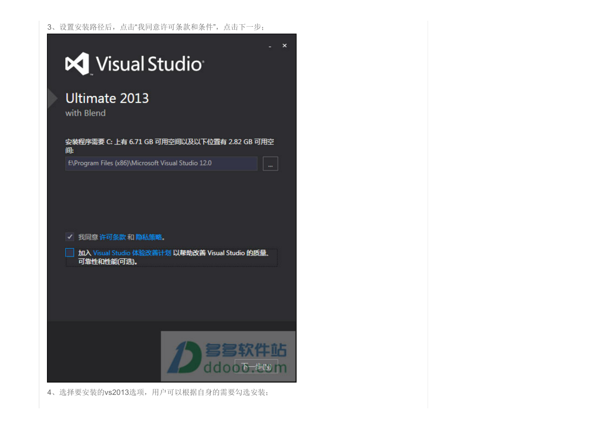This screenshot has width=607, height=429.
Task: Click step 3 instruction text above installer
Action: 156,27
